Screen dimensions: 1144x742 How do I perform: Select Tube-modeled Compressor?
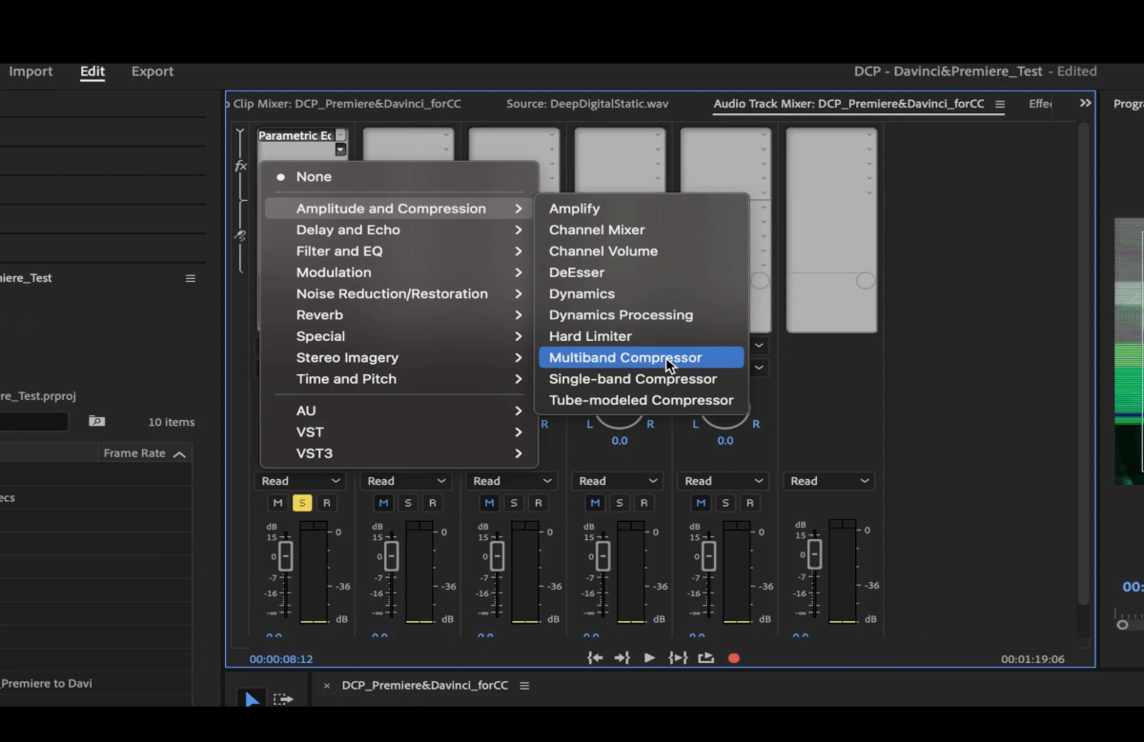641,400
